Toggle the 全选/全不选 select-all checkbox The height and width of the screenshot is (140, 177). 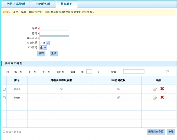pos(4,131)
